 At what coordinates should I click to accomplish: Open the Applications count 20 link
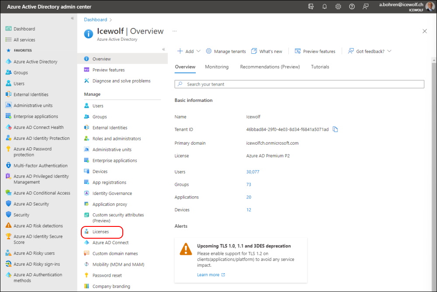click(249, 197)
